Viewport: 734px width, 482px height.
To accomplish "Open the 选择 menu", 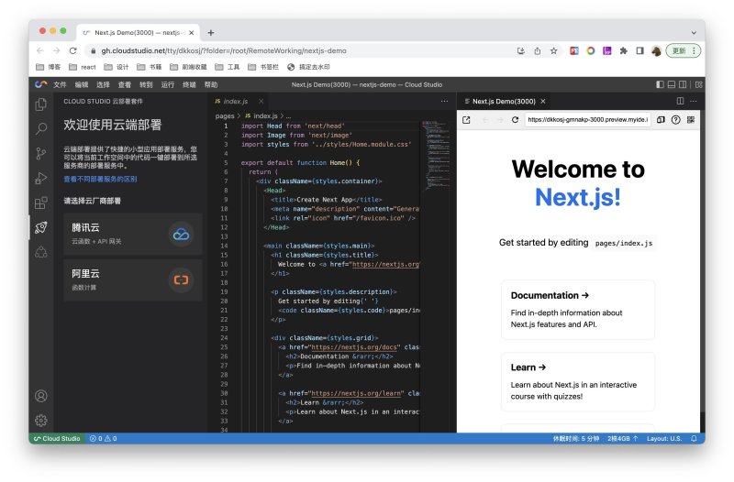I will point(103,84).
